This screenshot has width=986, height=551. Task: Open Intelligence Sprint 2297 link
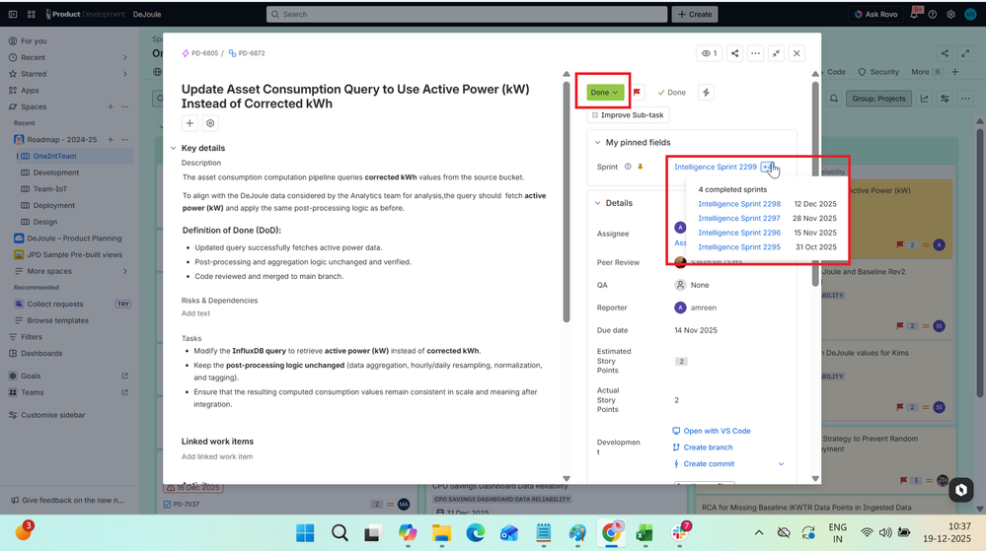tap(739, 218)
